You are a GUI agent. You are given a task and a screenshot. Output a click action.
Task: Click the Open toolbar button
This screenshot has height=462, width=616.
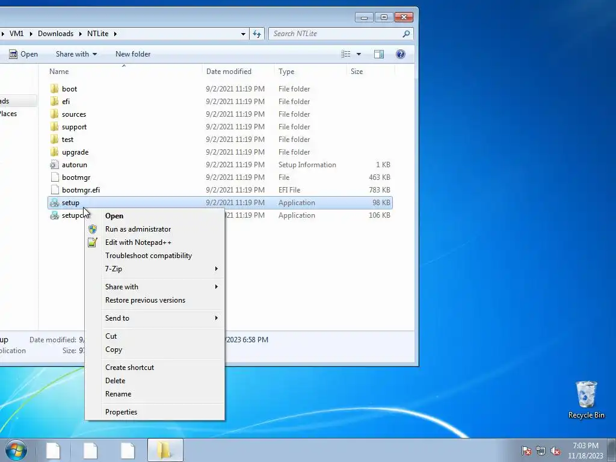(23, 54)
